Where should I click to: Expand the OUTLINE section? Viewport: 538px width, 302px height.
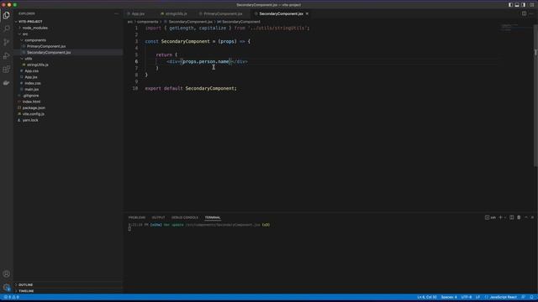coord(25,285)
